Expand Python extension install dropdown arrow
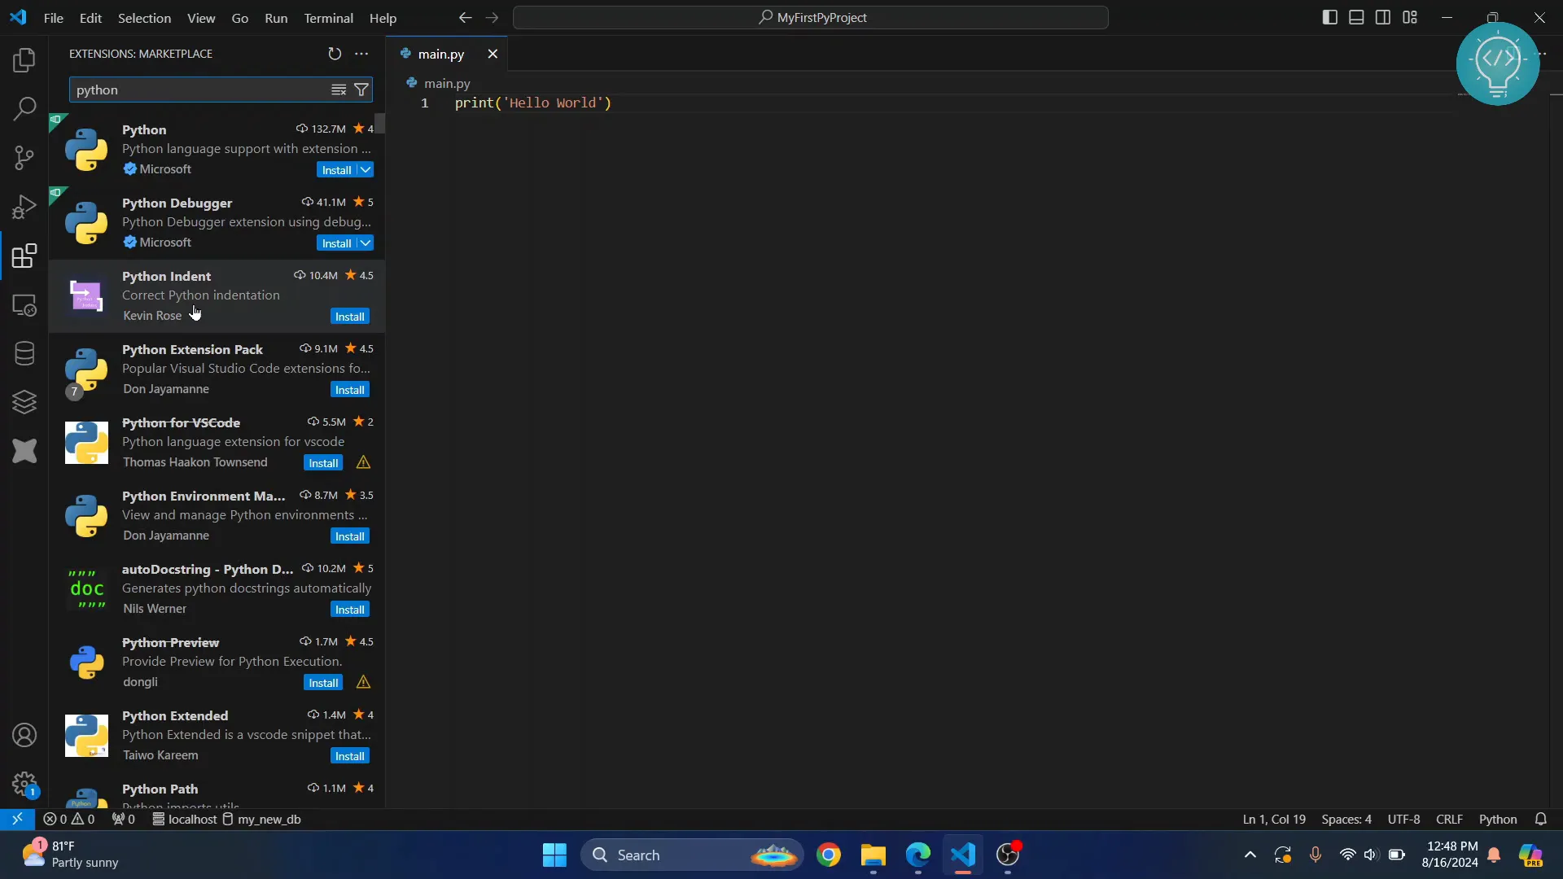This screenshot has height=879, width=1563. [x=365, y=169]
